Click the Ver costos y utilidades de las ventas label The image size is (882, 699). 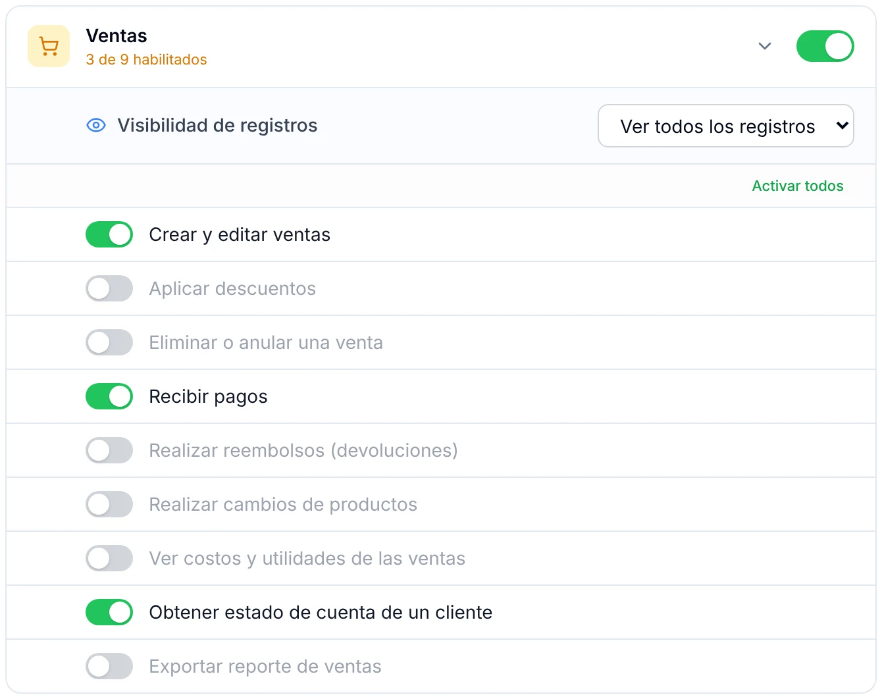tap(307, 558)
